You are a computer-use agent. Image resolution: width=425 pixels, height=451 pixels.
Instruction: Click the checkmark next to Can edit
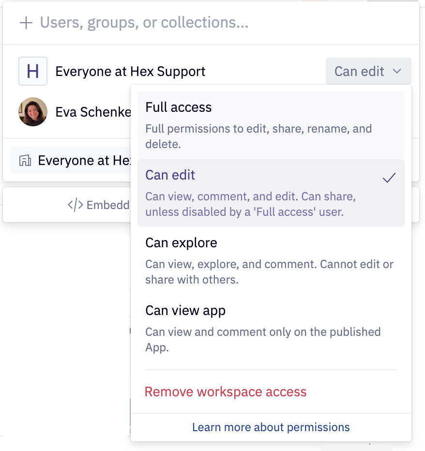point(389,178)
